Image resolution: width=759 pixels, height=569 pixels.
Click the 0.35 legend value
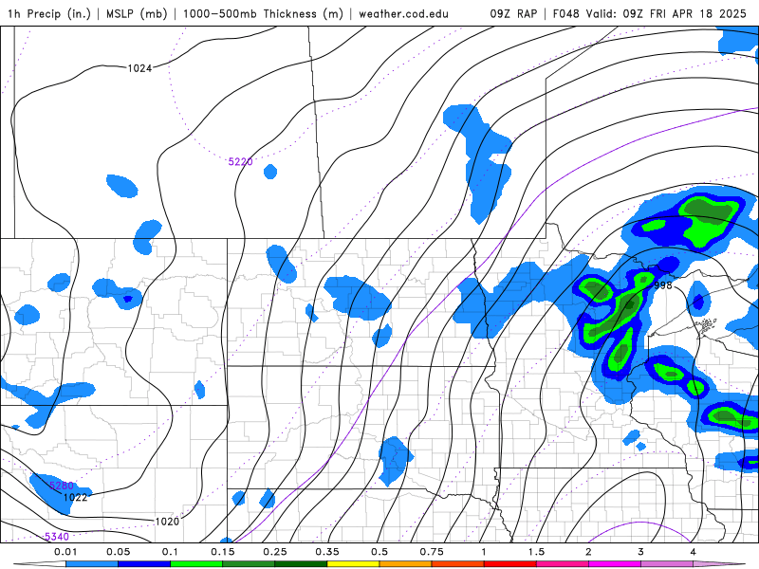(327, 552)
